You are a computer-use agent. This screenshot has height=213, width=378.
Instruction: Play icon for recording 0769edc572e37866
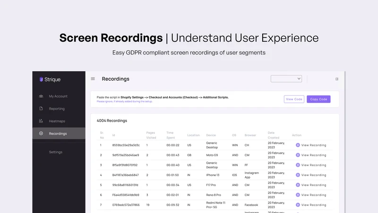298,205
